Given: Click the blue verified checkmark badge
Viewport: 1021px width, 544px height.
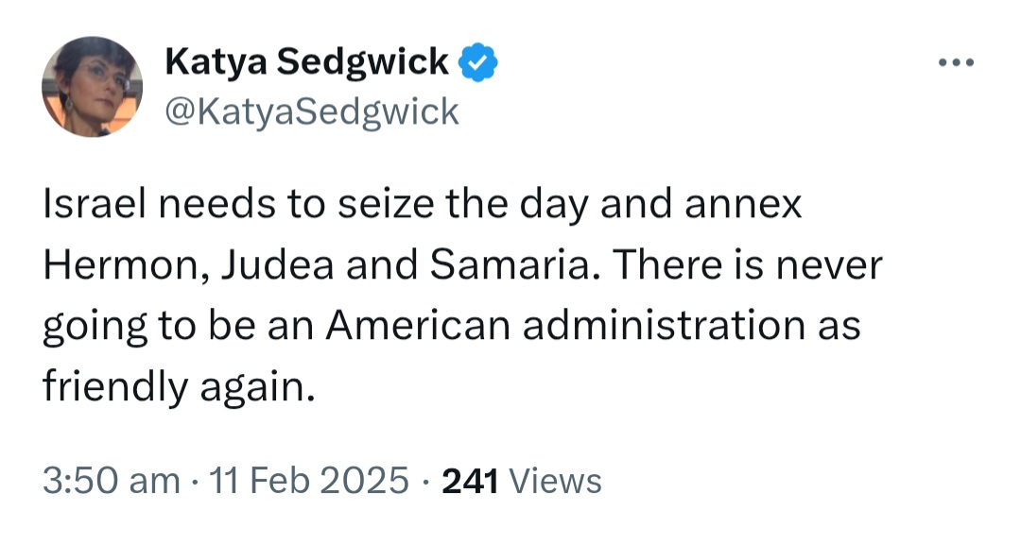Looking at the screenshot, I should (x=478, y=61).
